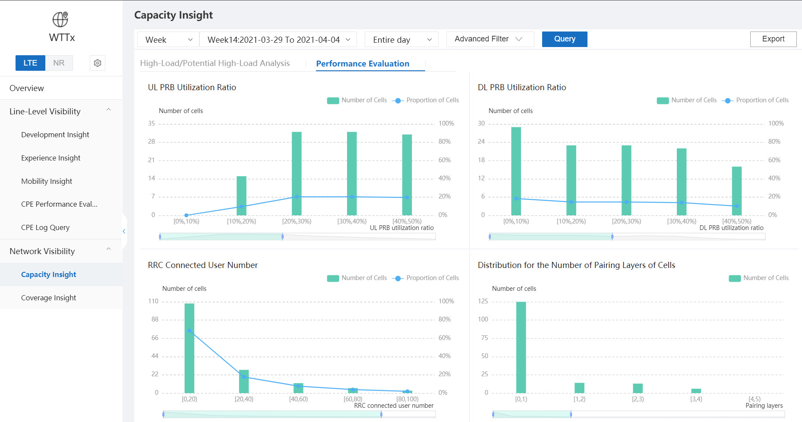Click the Query button

[565, 39]
